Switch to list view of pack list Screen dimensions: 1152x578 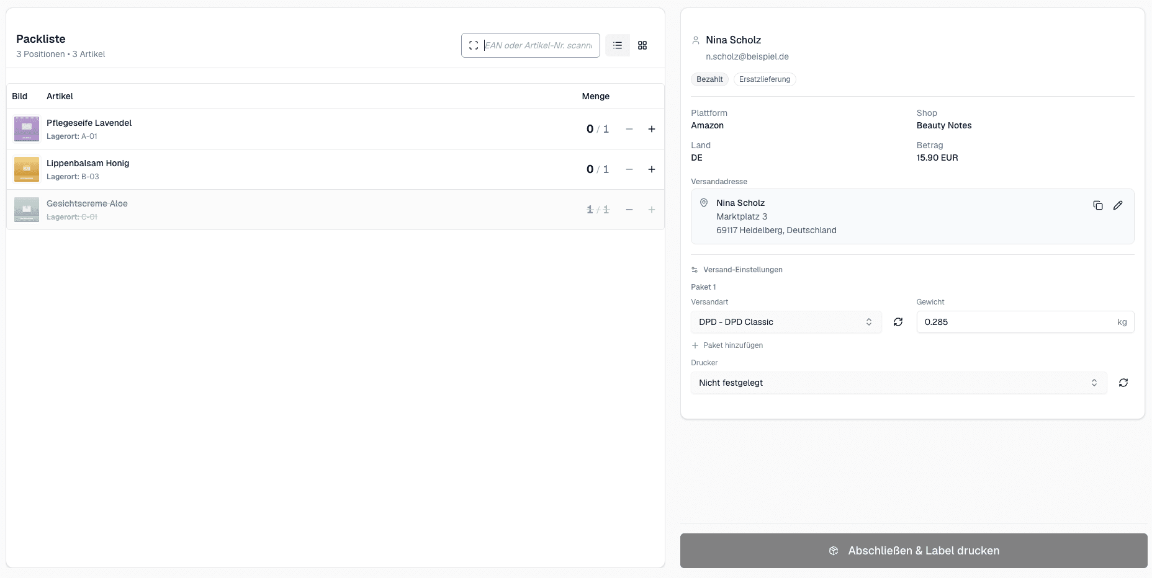pos(618,45)
